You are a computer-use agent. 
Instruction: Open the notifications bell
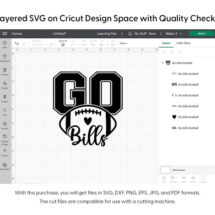pyautogui.click(x=130, y=34)
